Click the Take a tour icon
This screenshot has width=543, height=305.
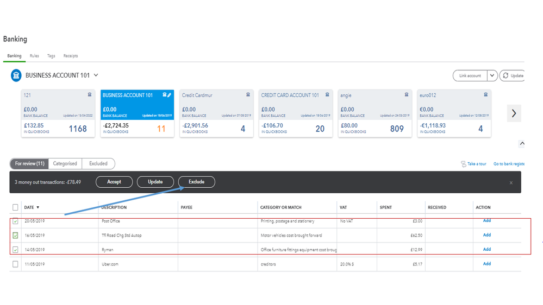(463, 164)
